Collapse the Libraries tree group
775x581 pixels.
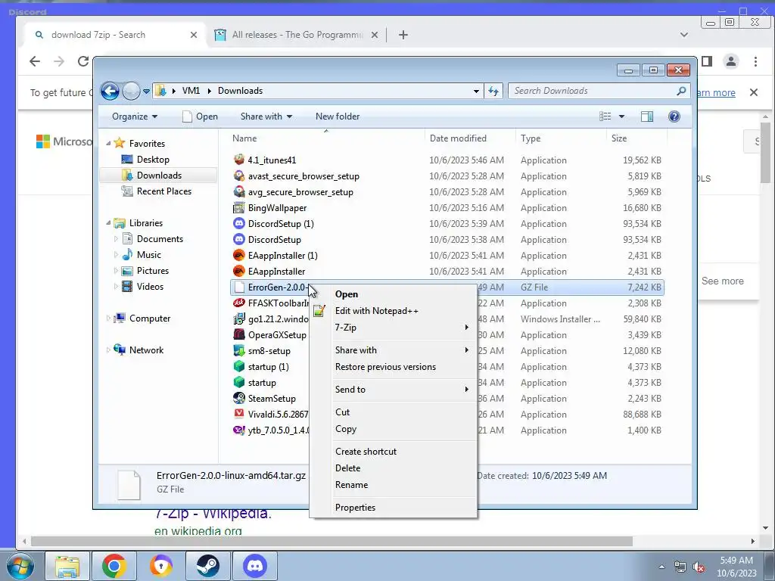[109, 223]
